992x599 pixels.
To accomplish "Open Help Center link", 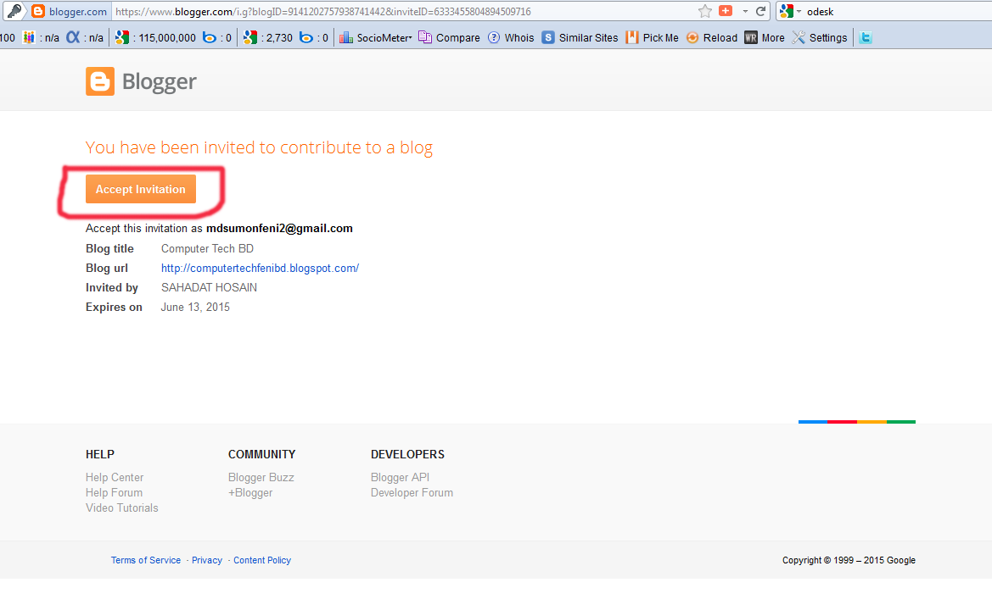I will coord(115,477).
